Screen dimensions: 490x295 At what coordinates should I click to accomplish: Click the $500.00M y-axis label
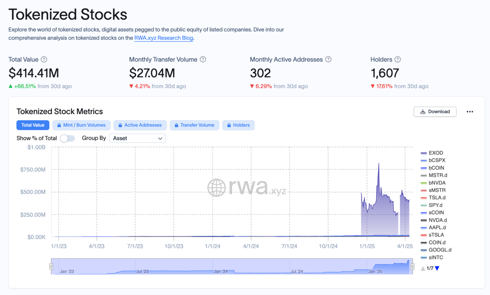pos(33,192)
